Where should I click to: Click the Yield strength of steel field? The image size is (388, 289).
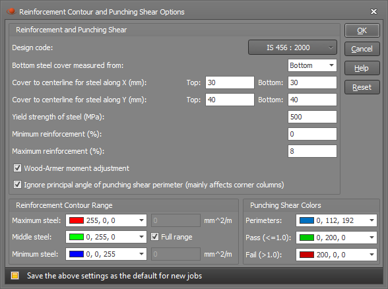click(312, 117)
